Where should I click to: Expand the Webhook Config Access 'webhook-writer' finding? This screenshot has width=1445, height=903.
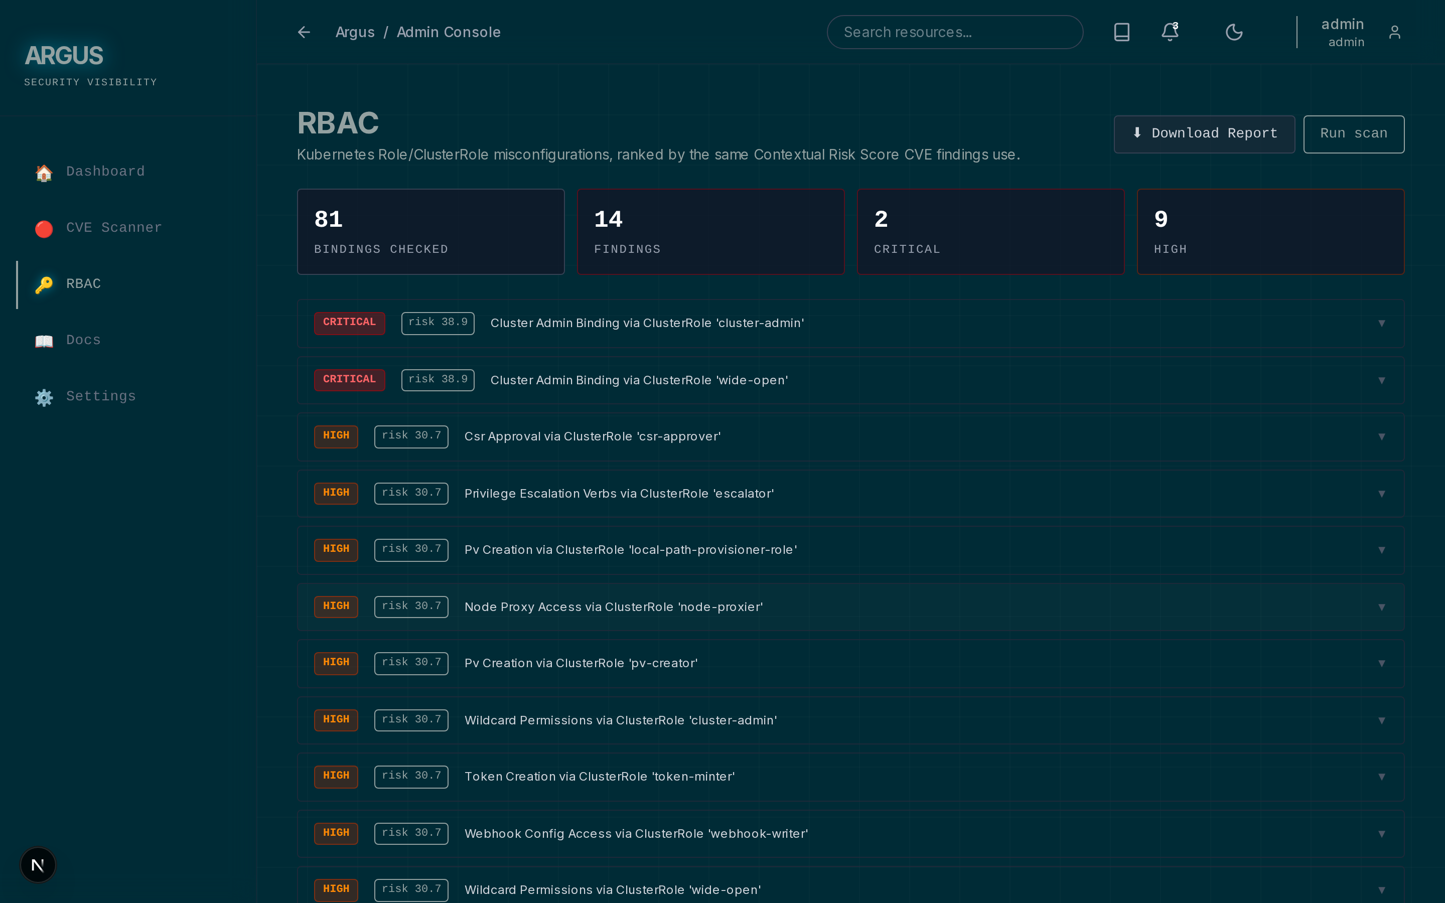click(x=850, y=834)
